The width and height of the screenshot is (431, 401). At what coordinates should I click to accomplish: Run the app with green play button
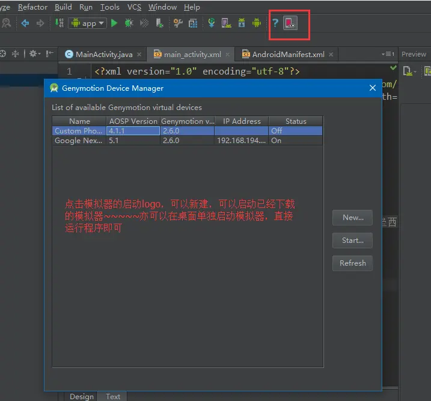pos(114,23)
